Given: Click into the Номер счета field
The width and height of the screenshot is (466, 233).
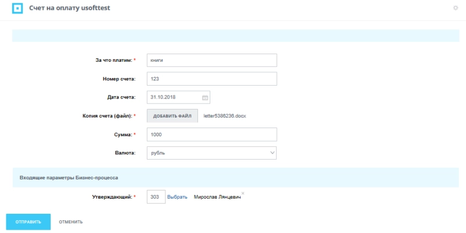Looking at the screenshot, I should coord(211,79).
